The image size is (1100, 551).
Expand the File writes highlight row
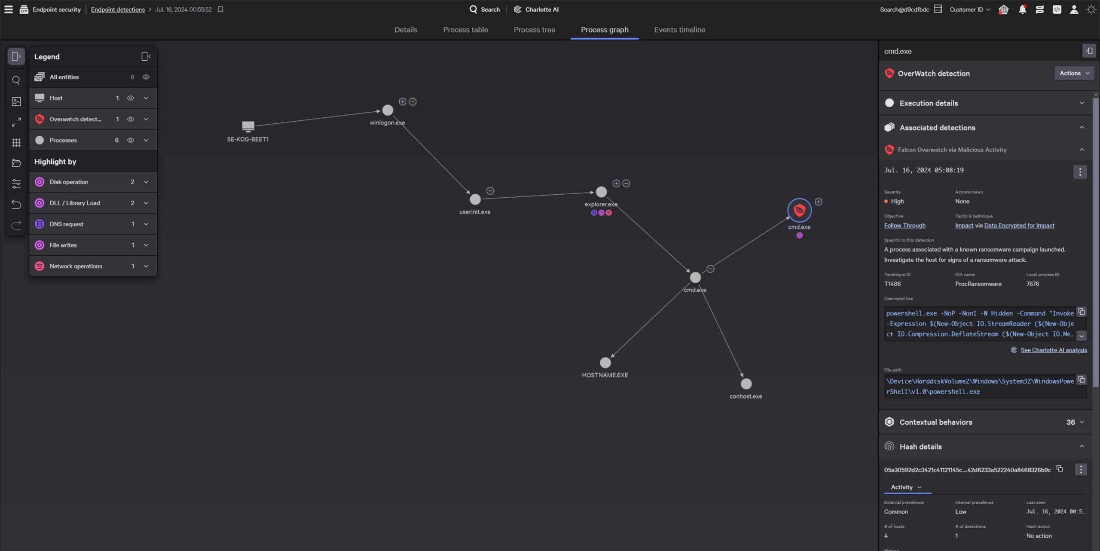click(x=146, y=245)
